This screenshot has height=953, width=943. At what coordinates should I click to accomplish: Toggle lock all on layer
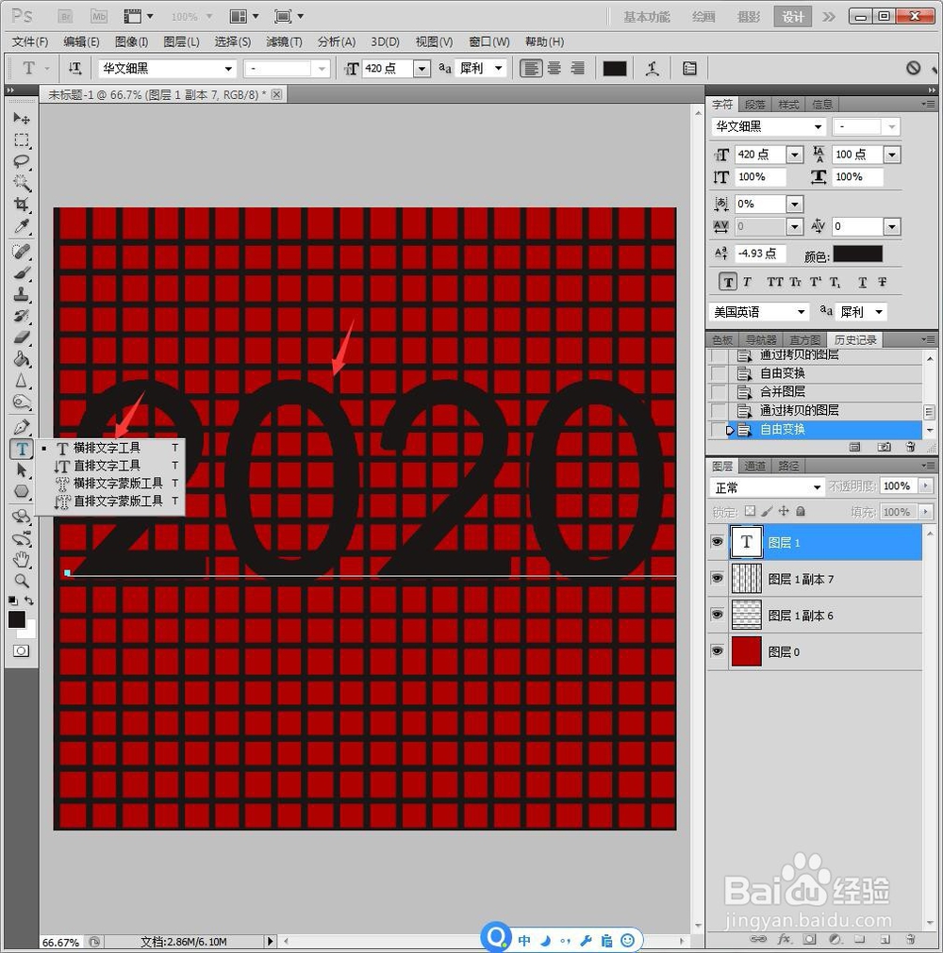click(x=801, y=511)
